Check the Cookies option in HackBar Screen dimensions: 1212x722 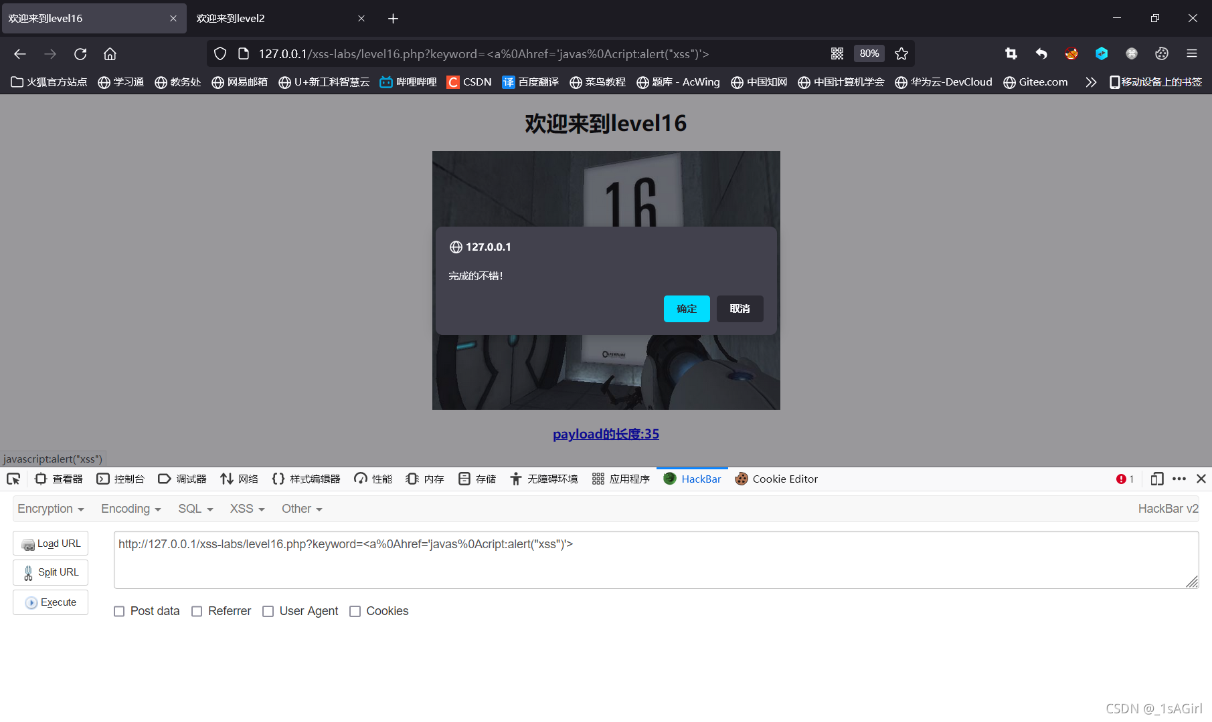(355, 611)
